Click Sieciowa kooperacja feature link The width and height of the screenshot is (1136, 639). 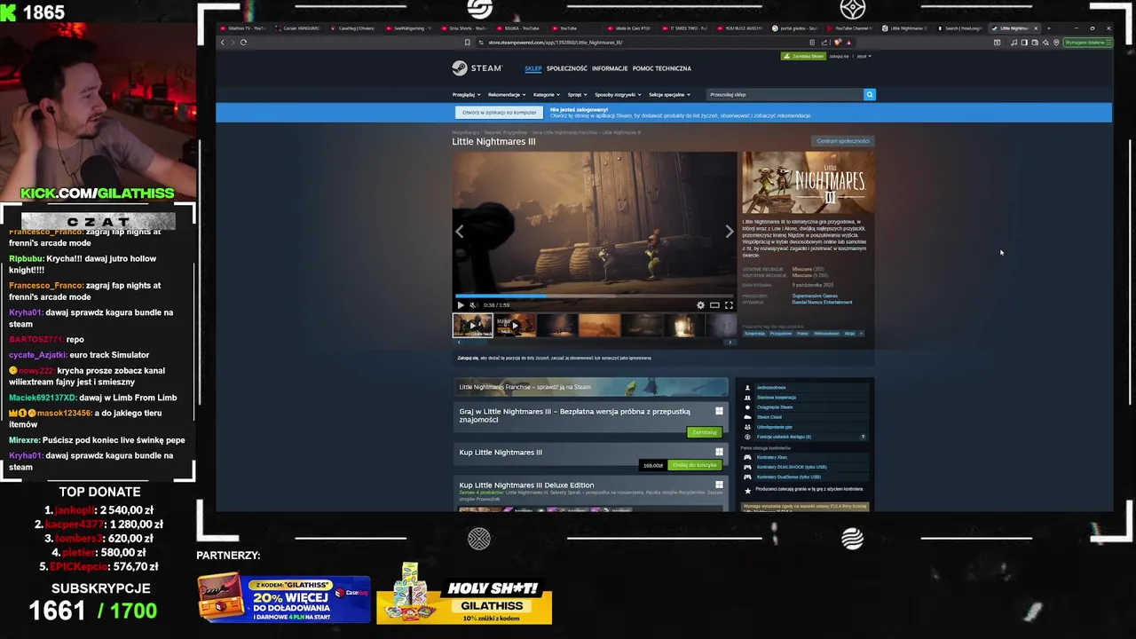[777, 398]
